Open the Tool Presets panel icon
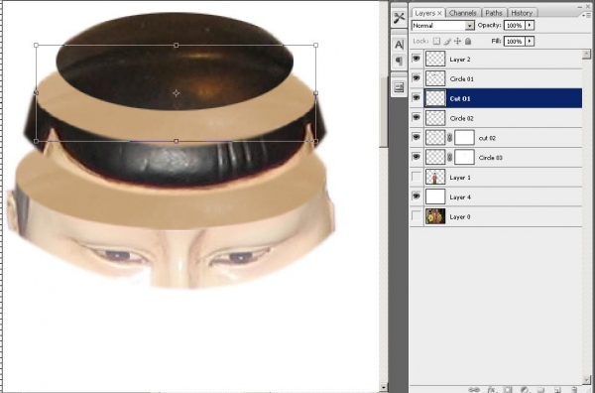Viewport: 595px width, 393px height. click(x=399, y=18)
